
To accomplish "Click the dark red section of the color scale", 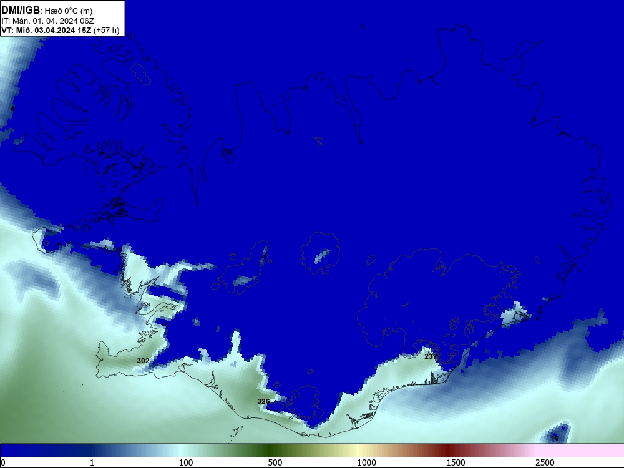I will point(447,451).
